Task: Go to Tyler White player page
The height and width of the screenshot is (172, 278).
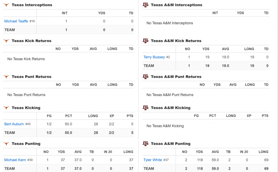Action: [153, 160]
